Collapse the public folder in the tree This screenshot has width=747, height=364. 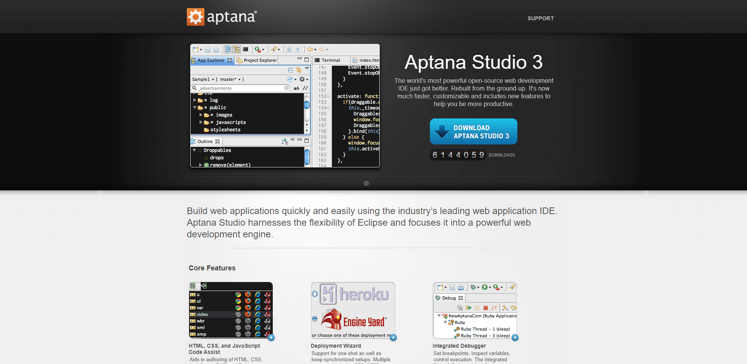(195, 108)
